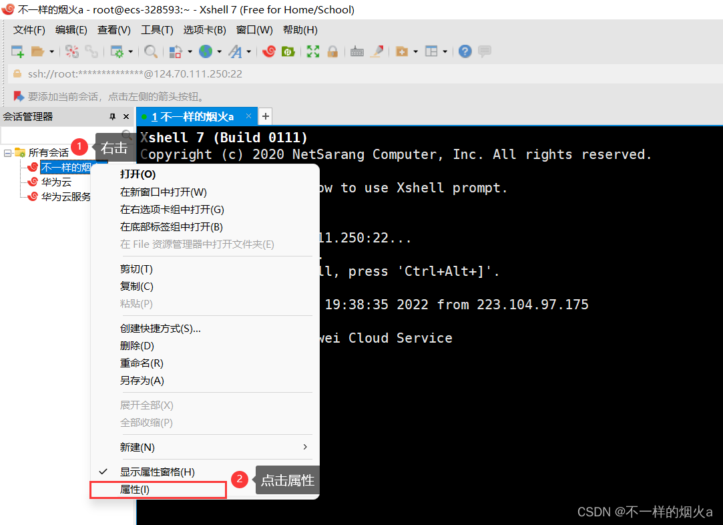Click the red bookmark arrow to add session
The width and height of the screenshot is (723, 525).
(19, 96)
